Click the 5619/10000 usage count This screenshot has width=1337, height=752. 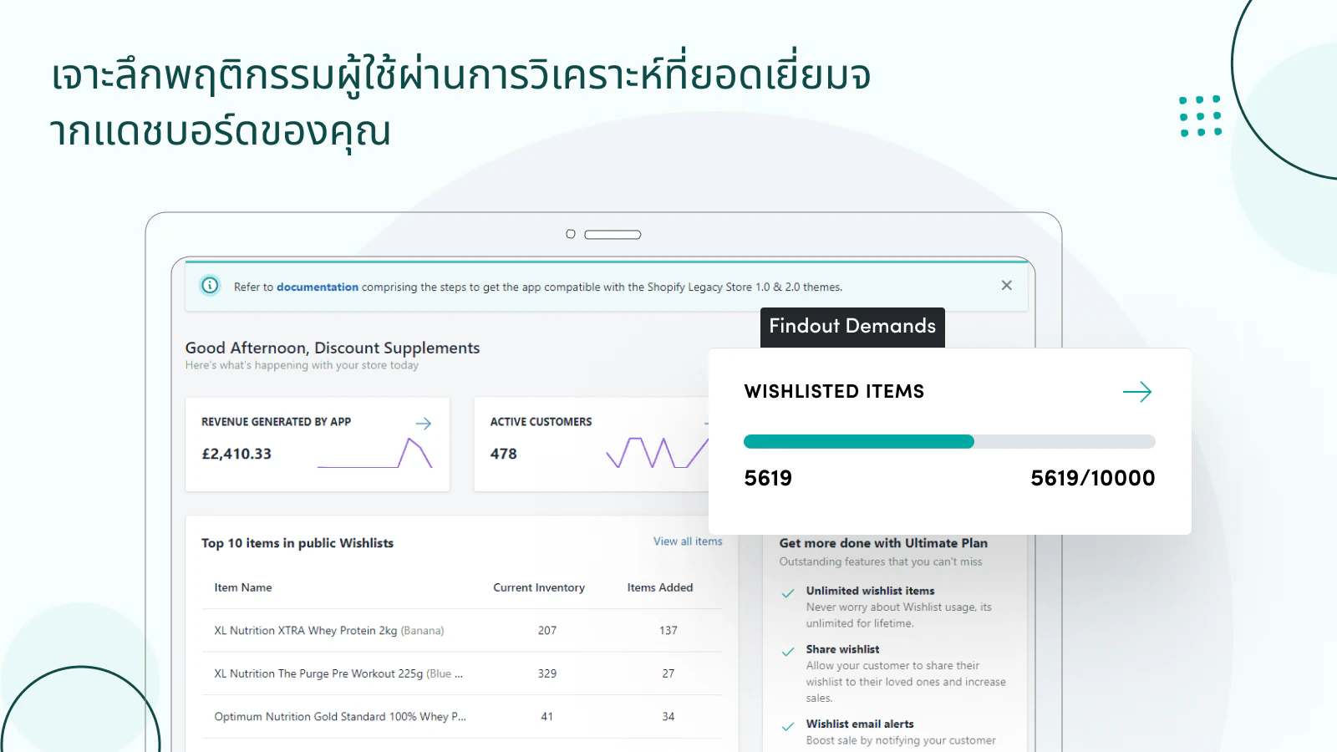1093,478
